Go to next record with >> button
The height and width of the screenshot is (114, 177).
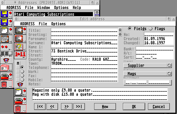67,107
